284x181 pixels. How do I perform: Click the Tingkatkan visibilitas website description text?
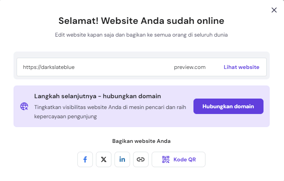110,107
